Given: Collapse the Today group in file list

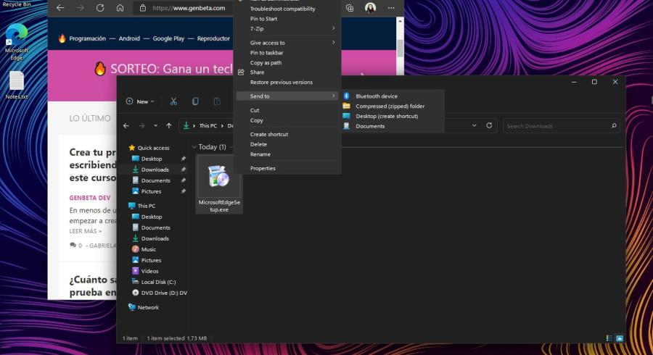Looking at the screenshot, I should point(194,147).
